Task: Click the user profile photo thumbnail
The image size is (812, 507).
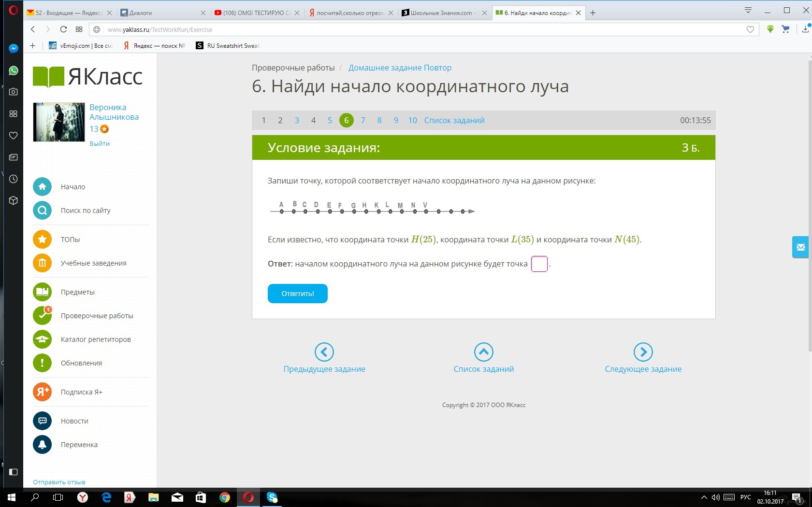Action: tap(59, 122)
